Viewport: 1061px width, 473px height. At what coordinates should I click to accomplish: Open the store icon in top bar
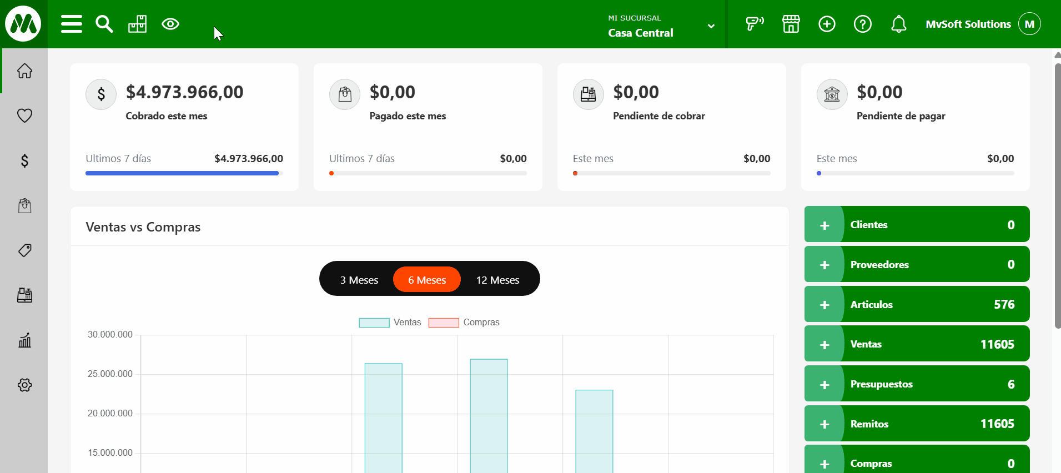coord(791,24)
